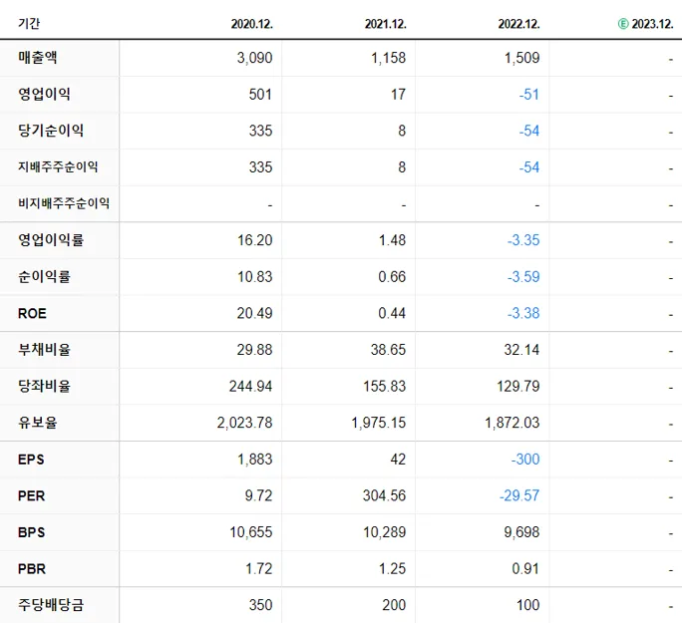Click the 순이익률 row label
Image resolution: width=682 pixels, height=623 pixels.
[x=44, y=276]
